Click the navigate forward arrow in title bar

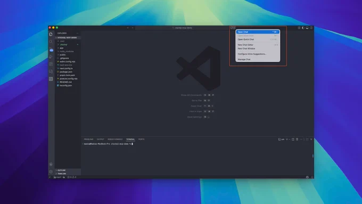(133, 28)
